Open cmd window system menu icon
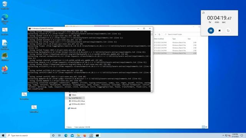Screen dimensions: 246x138 [30, 29]
